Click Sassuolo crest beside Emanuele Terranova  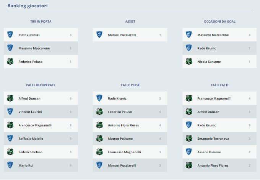[x=189, y=139]
